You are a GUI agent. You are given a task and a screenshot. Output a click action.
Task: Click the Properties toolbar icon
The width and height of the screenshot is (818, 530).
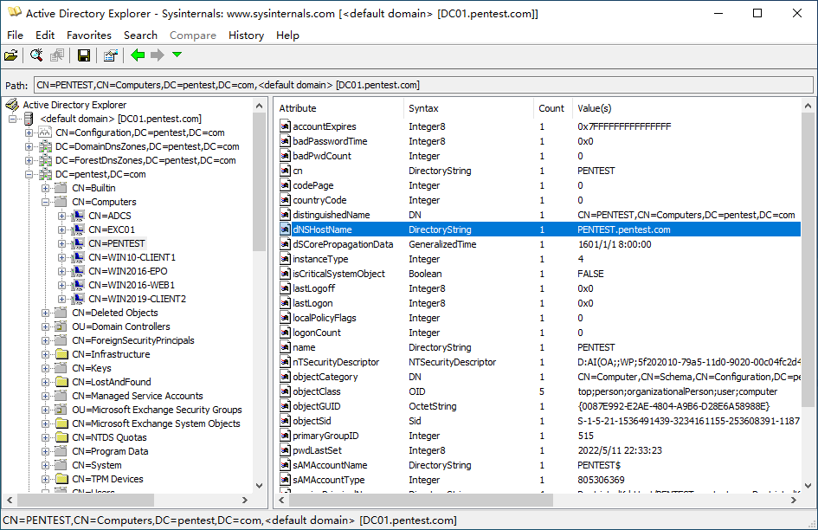pyautogui.click(x=110, y=55)
